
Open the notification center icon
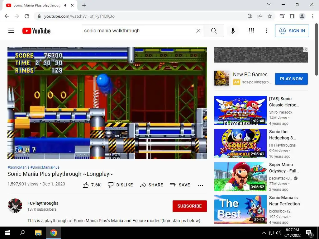point(309,233)
